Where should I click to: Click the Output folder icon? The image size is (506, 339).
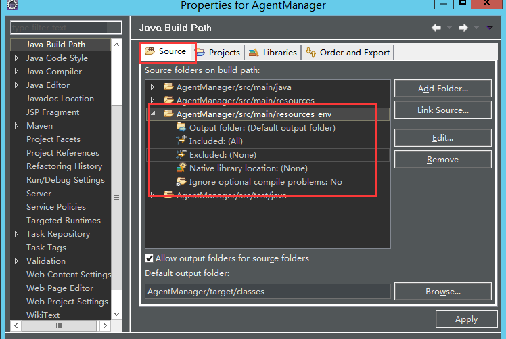[181, 127]
